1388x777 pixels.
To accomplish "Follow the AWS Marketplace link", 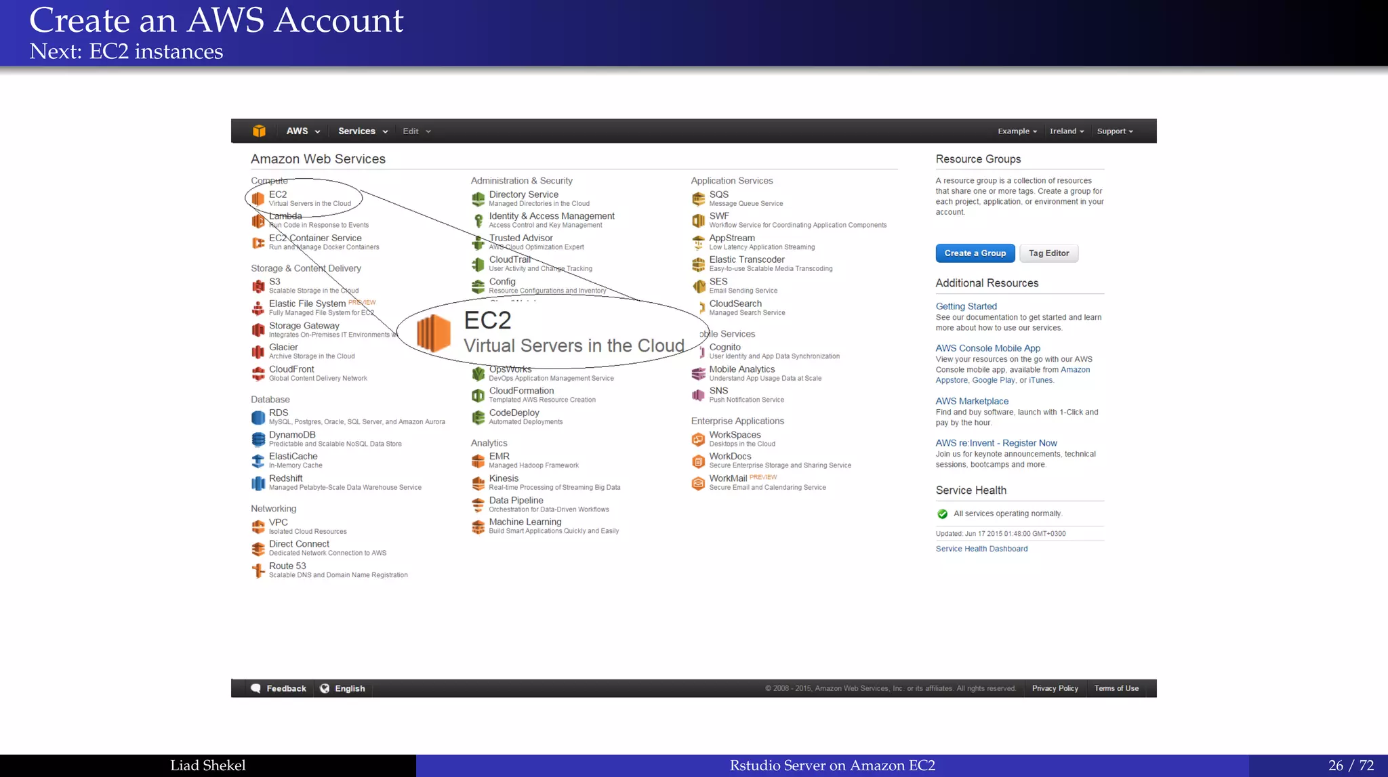I will [972, 401].
